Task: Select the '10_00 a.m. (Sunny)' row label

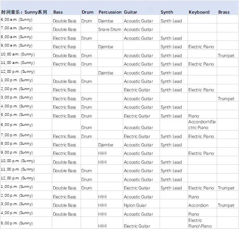Action: pos(18,54)
